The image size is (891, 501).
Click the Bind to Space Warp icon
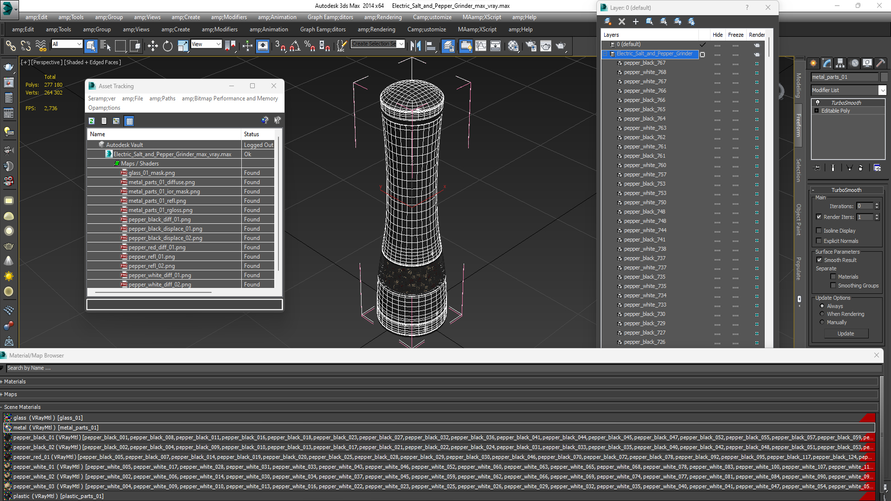coord(41,45)
